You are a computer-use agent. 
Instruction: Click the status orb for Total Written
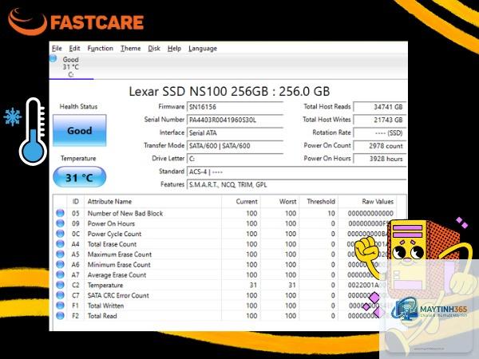click(x=60, y=306)
